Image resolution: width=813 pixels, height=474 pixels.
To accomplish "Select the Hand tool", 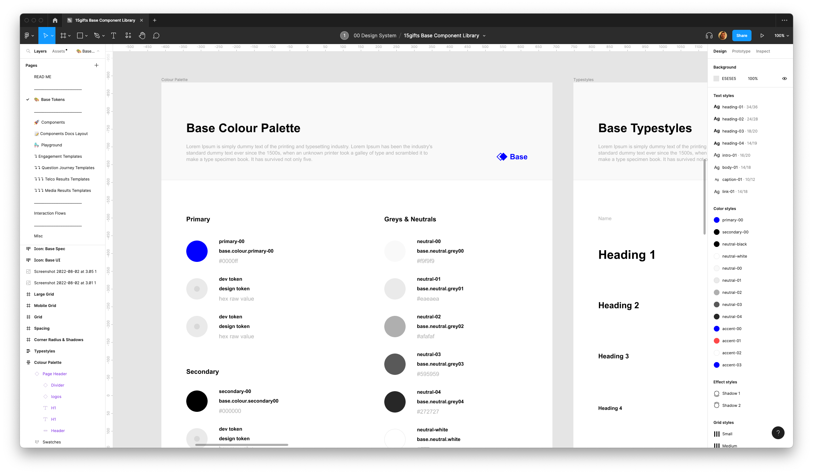I will [x=142, y=36].
